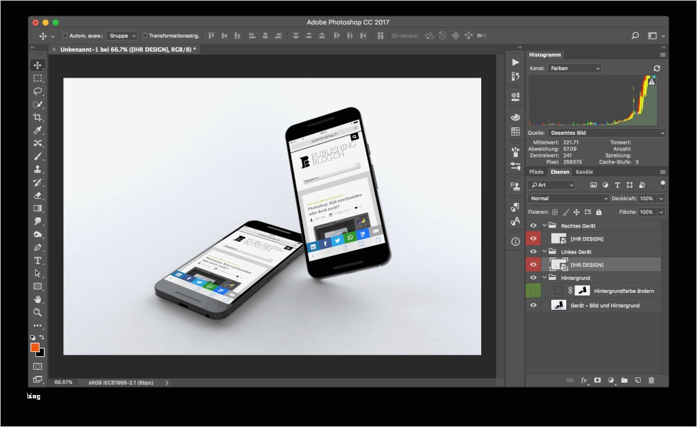The height and width of the screenshot is (427, 697).
Task: Open the Histogramm panel menu
Action: click(x=663, y=54)
